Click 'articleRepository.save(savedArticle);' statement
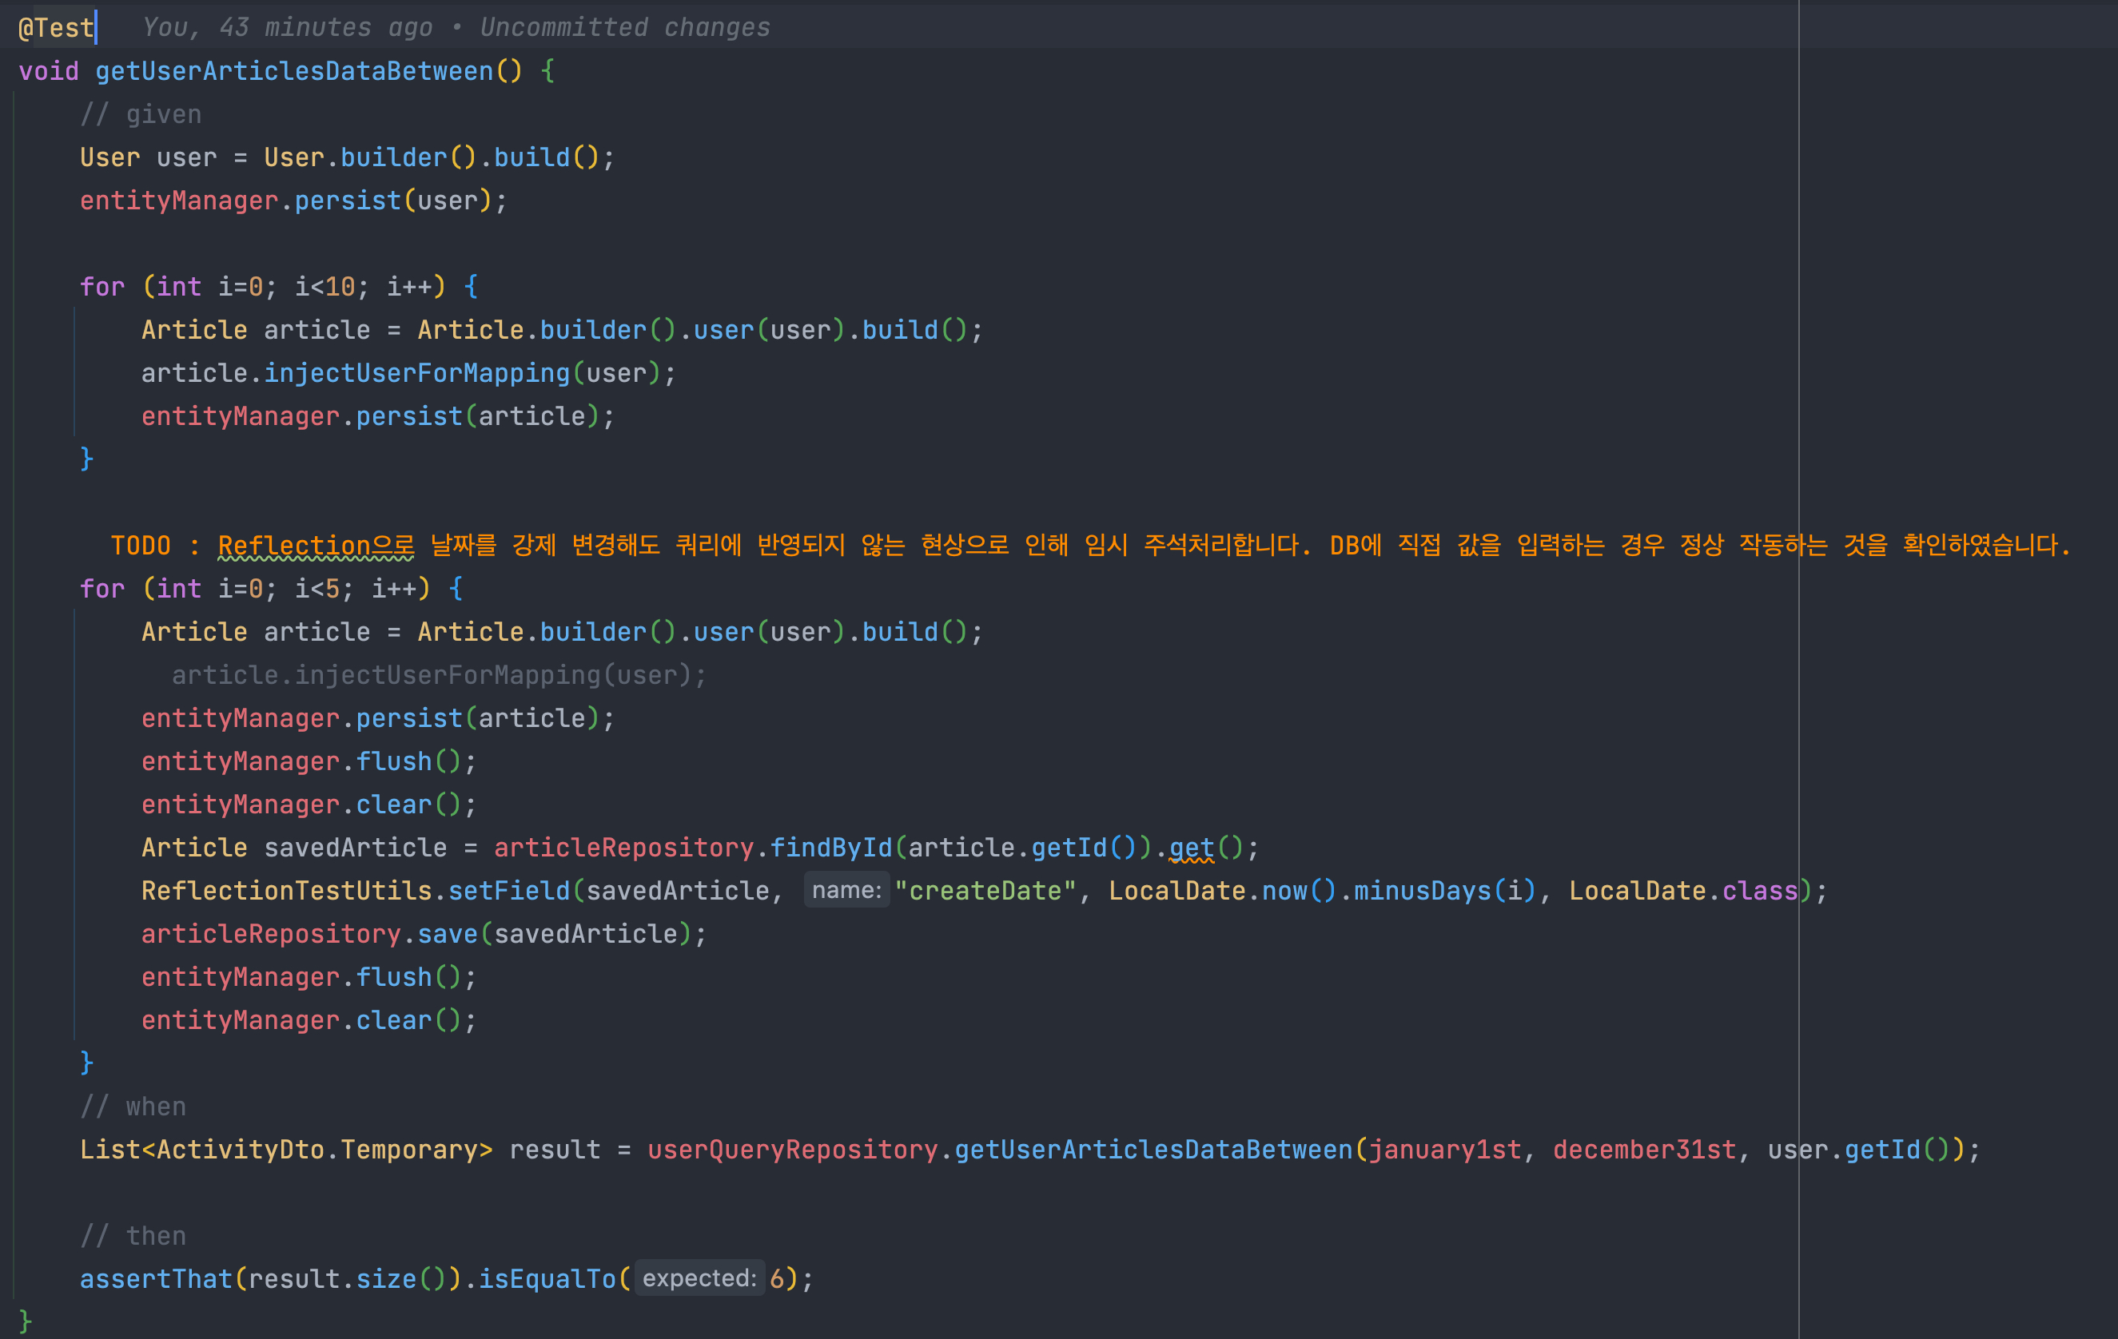 (424, 933)
